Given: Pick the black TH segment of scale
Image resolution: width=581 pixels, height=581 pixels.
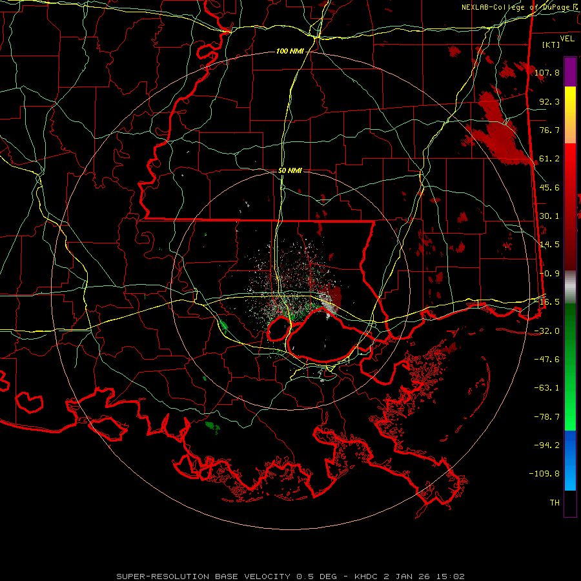Looking at the screenshot, I should pos(570,504).
